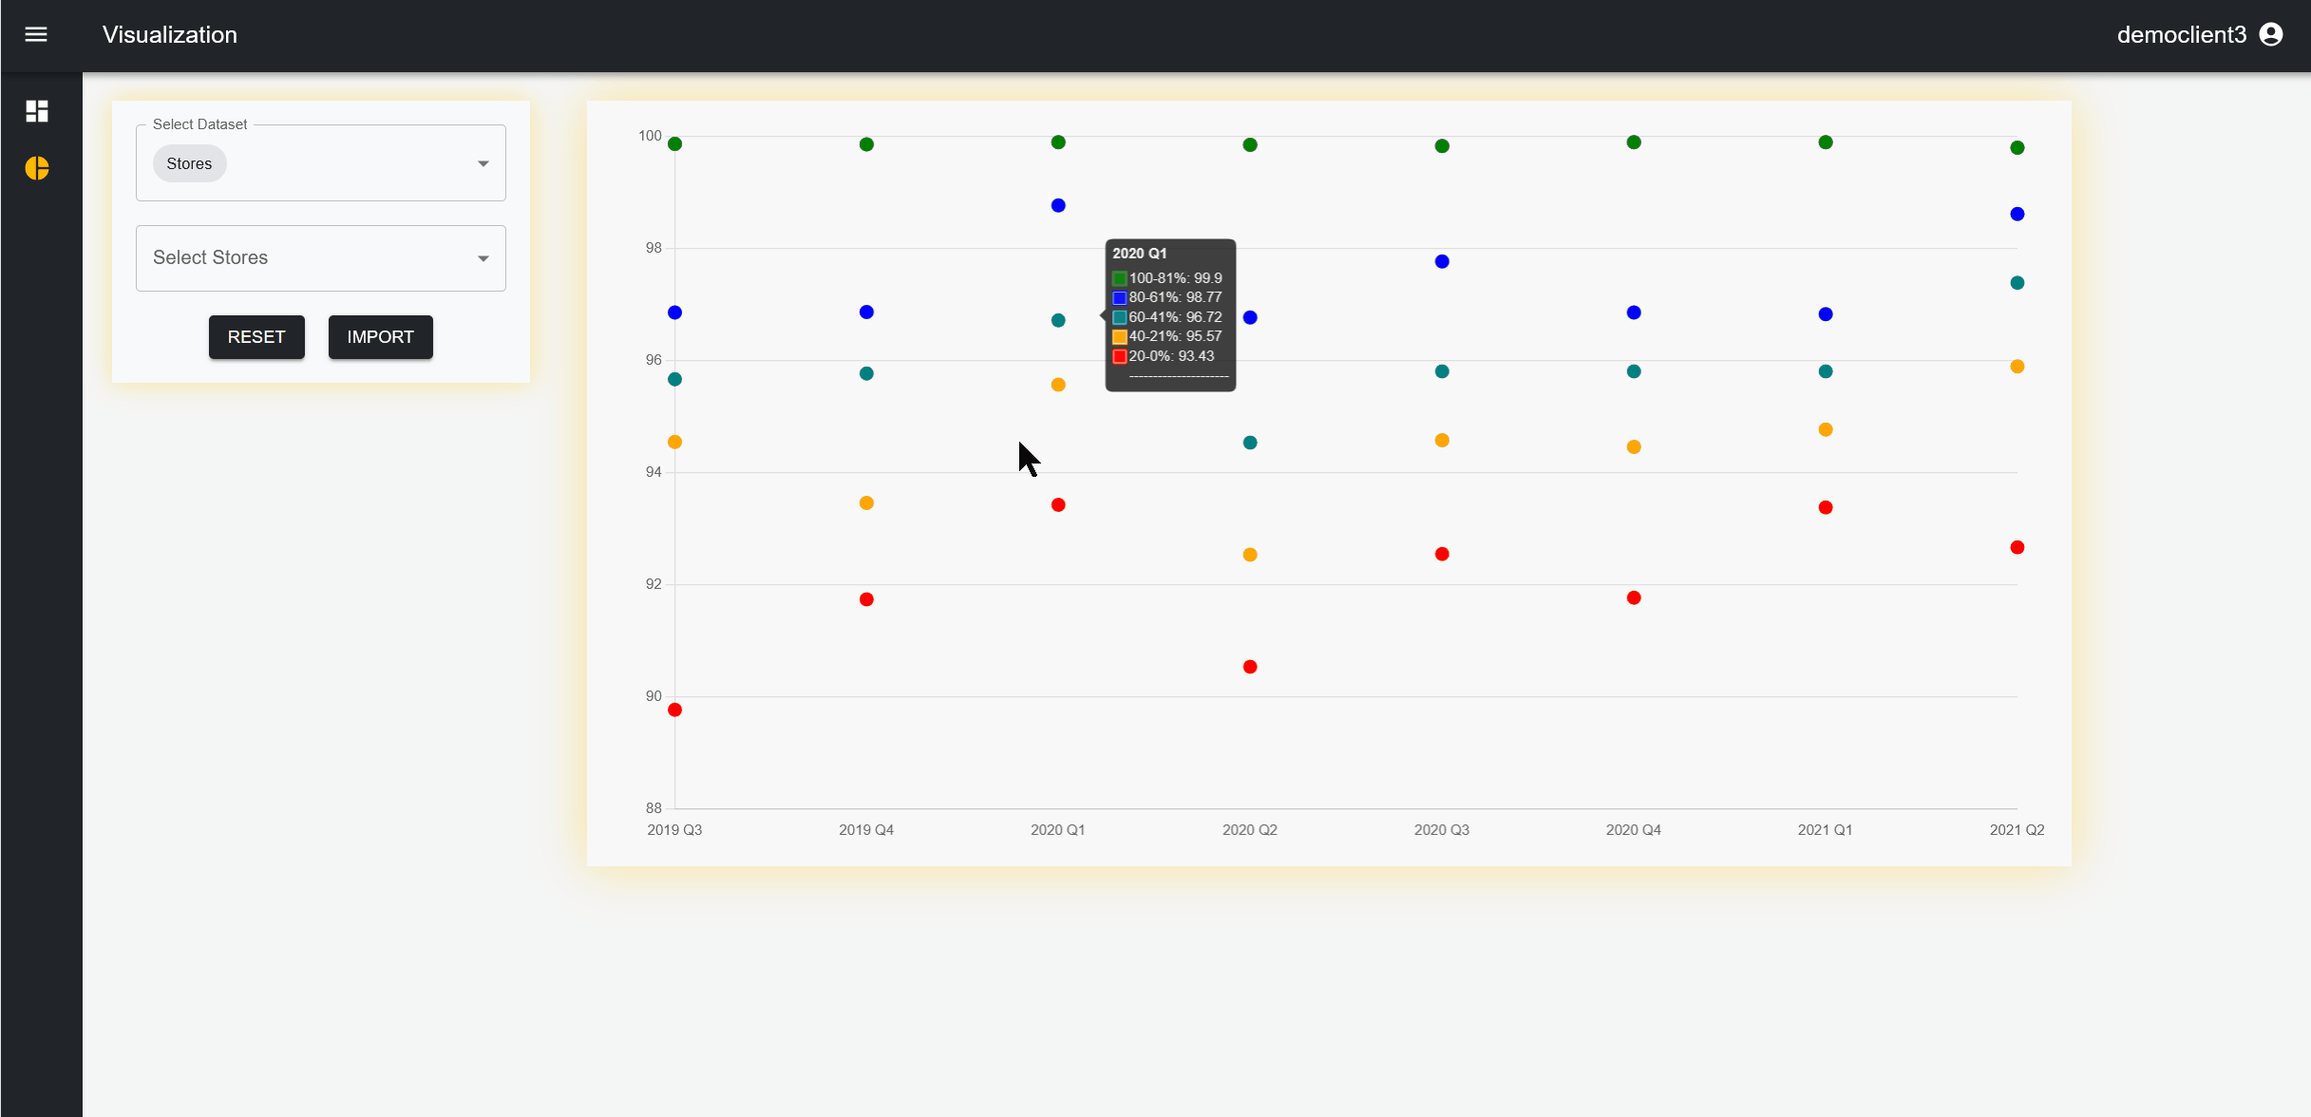Click the 2020 Q1 tooltip header
Screen dimensions: 2311x1117
tap(1139, 253)
